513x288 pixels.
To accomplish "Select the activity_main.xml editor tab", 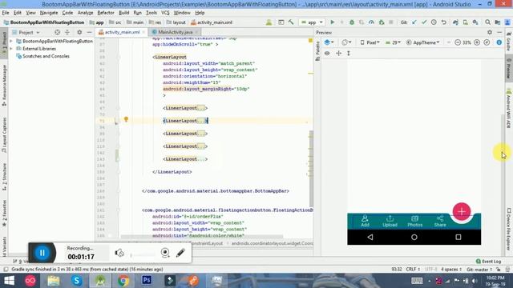I will point(122,32).
